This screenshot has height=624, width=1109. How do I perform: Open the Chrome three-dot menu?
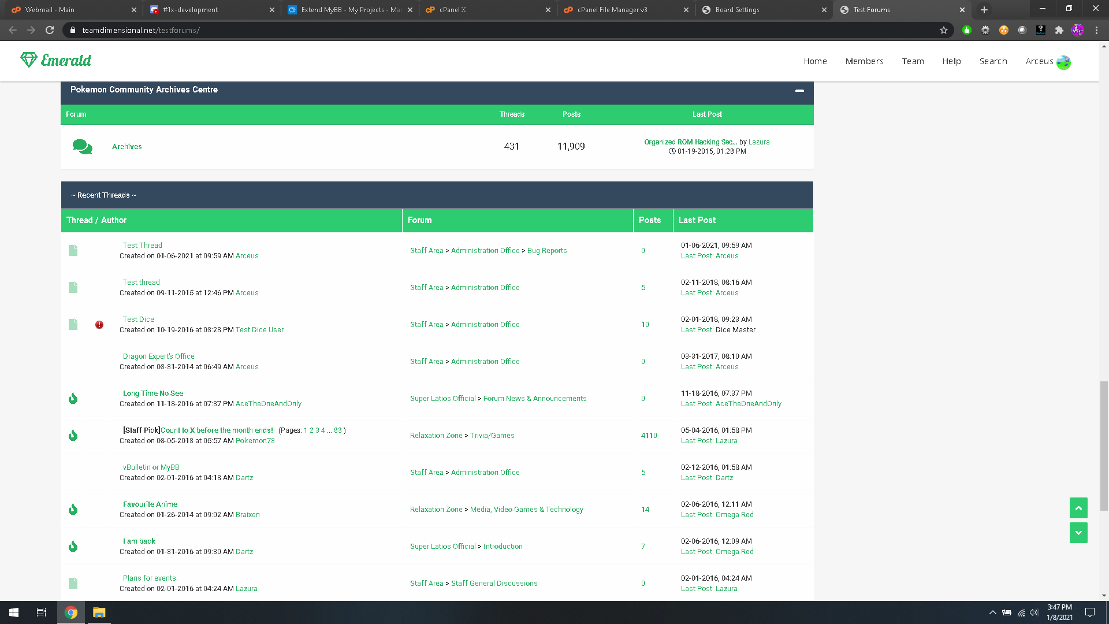[1096, 30]
